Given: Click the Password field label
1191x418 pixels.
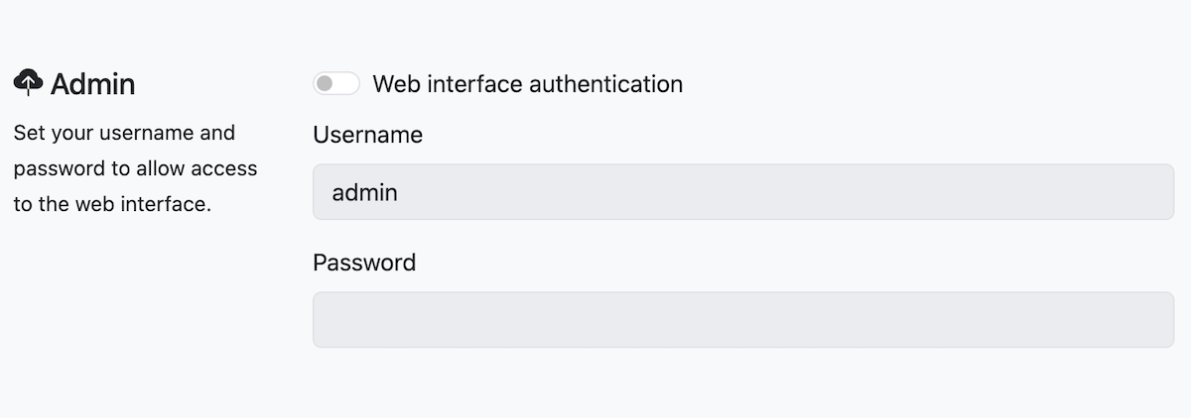Looking at the screenshot, I should (x=364, y=262).
